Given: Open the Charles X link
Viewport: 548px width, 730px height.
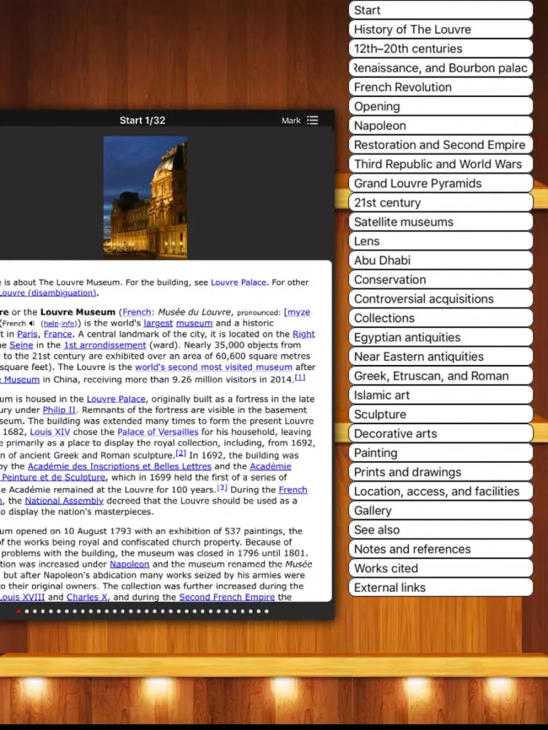Looking at the screenshot, I should [x=87, y=597].
